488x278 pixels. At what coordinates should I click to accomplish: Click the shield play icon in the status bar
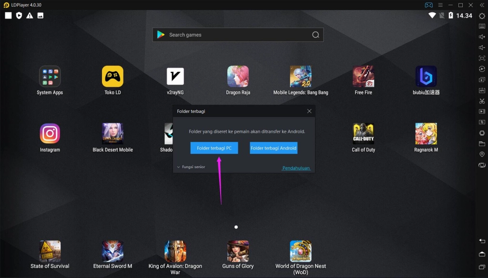[x=19, y=16]
